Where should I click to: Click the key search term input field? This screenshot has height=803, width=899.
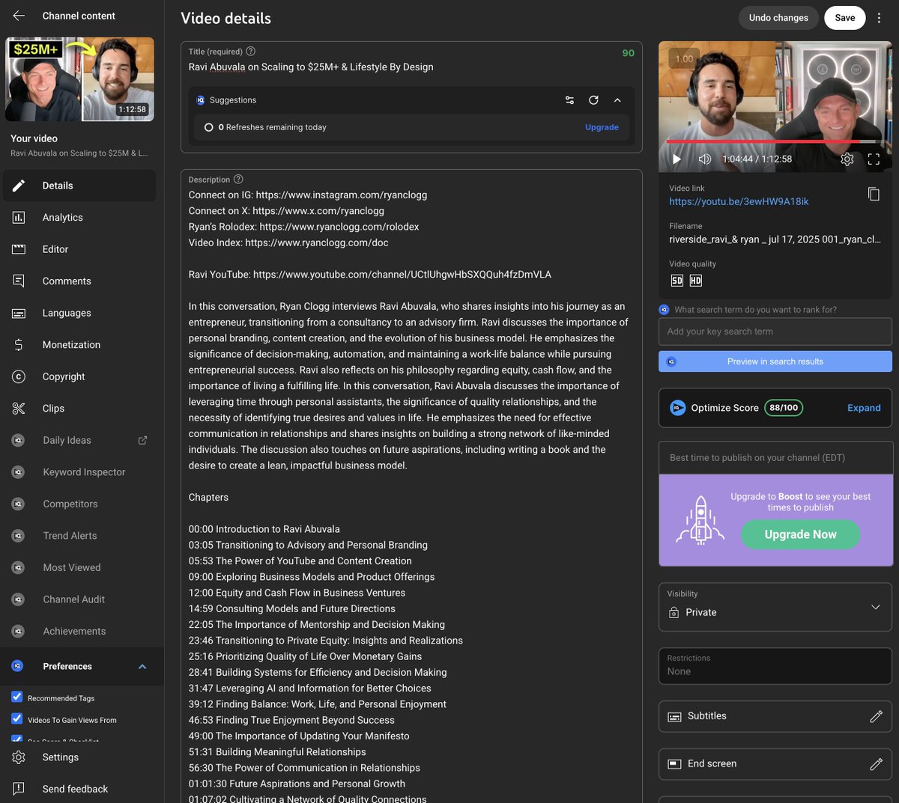pos(775,332)
